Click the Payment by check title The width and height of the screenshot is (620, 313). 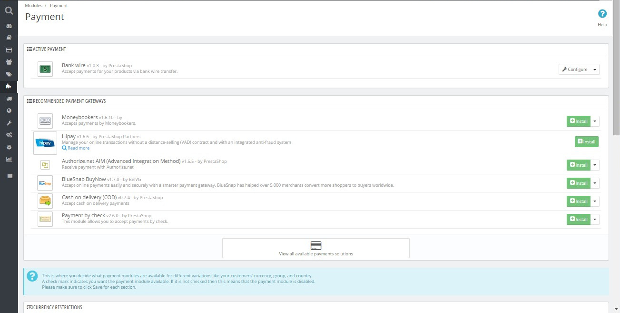tap(83, 215)
